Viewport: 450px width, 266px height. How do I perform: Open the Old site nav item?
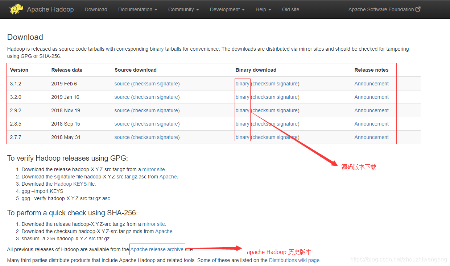tap(291, 9)
